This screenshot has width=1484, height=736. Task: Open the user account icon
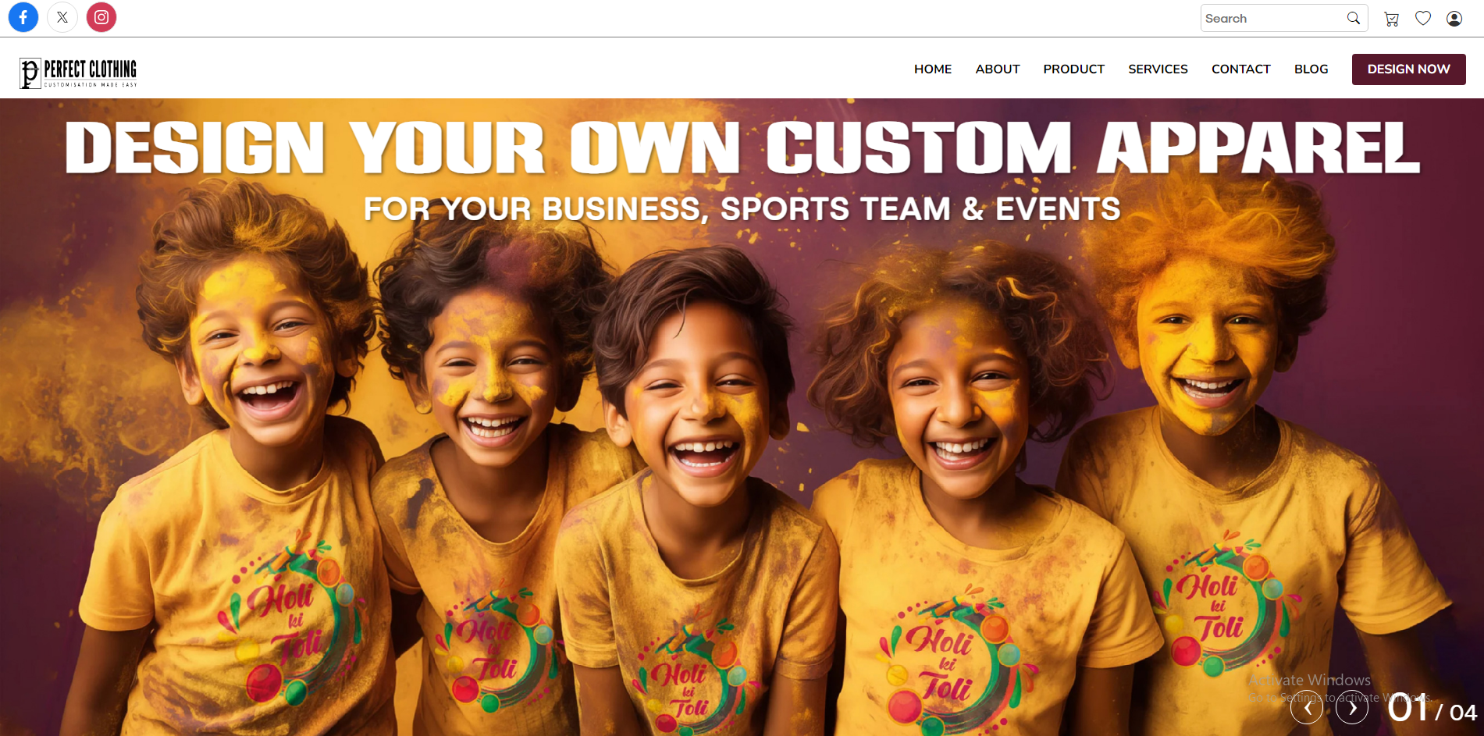[x=1454, y=19]
